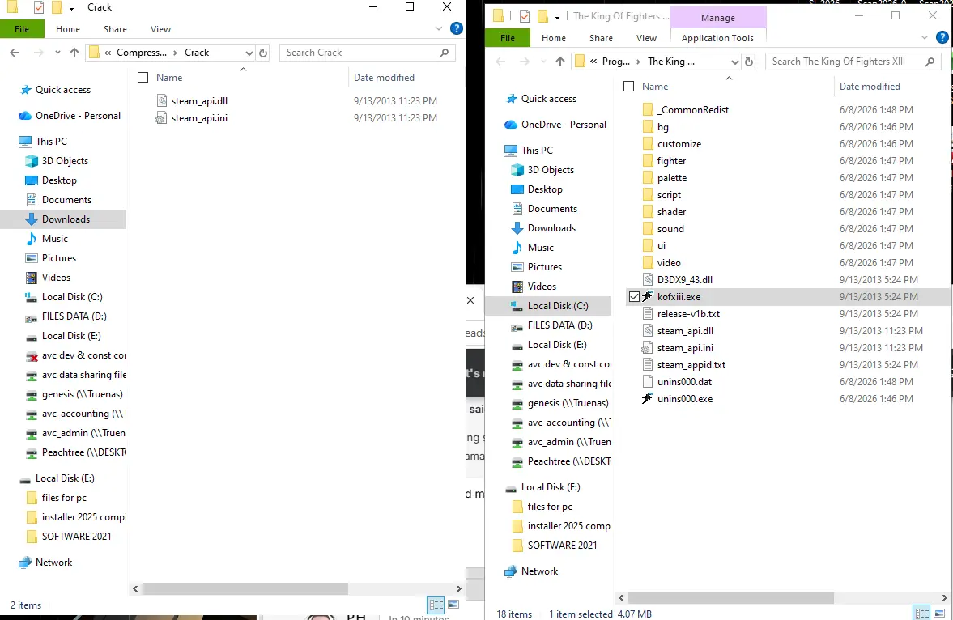Refresh the King Of Fighters folder view
Image resolution: width=953 pixels, height=620 pixels.
(749, 62)
